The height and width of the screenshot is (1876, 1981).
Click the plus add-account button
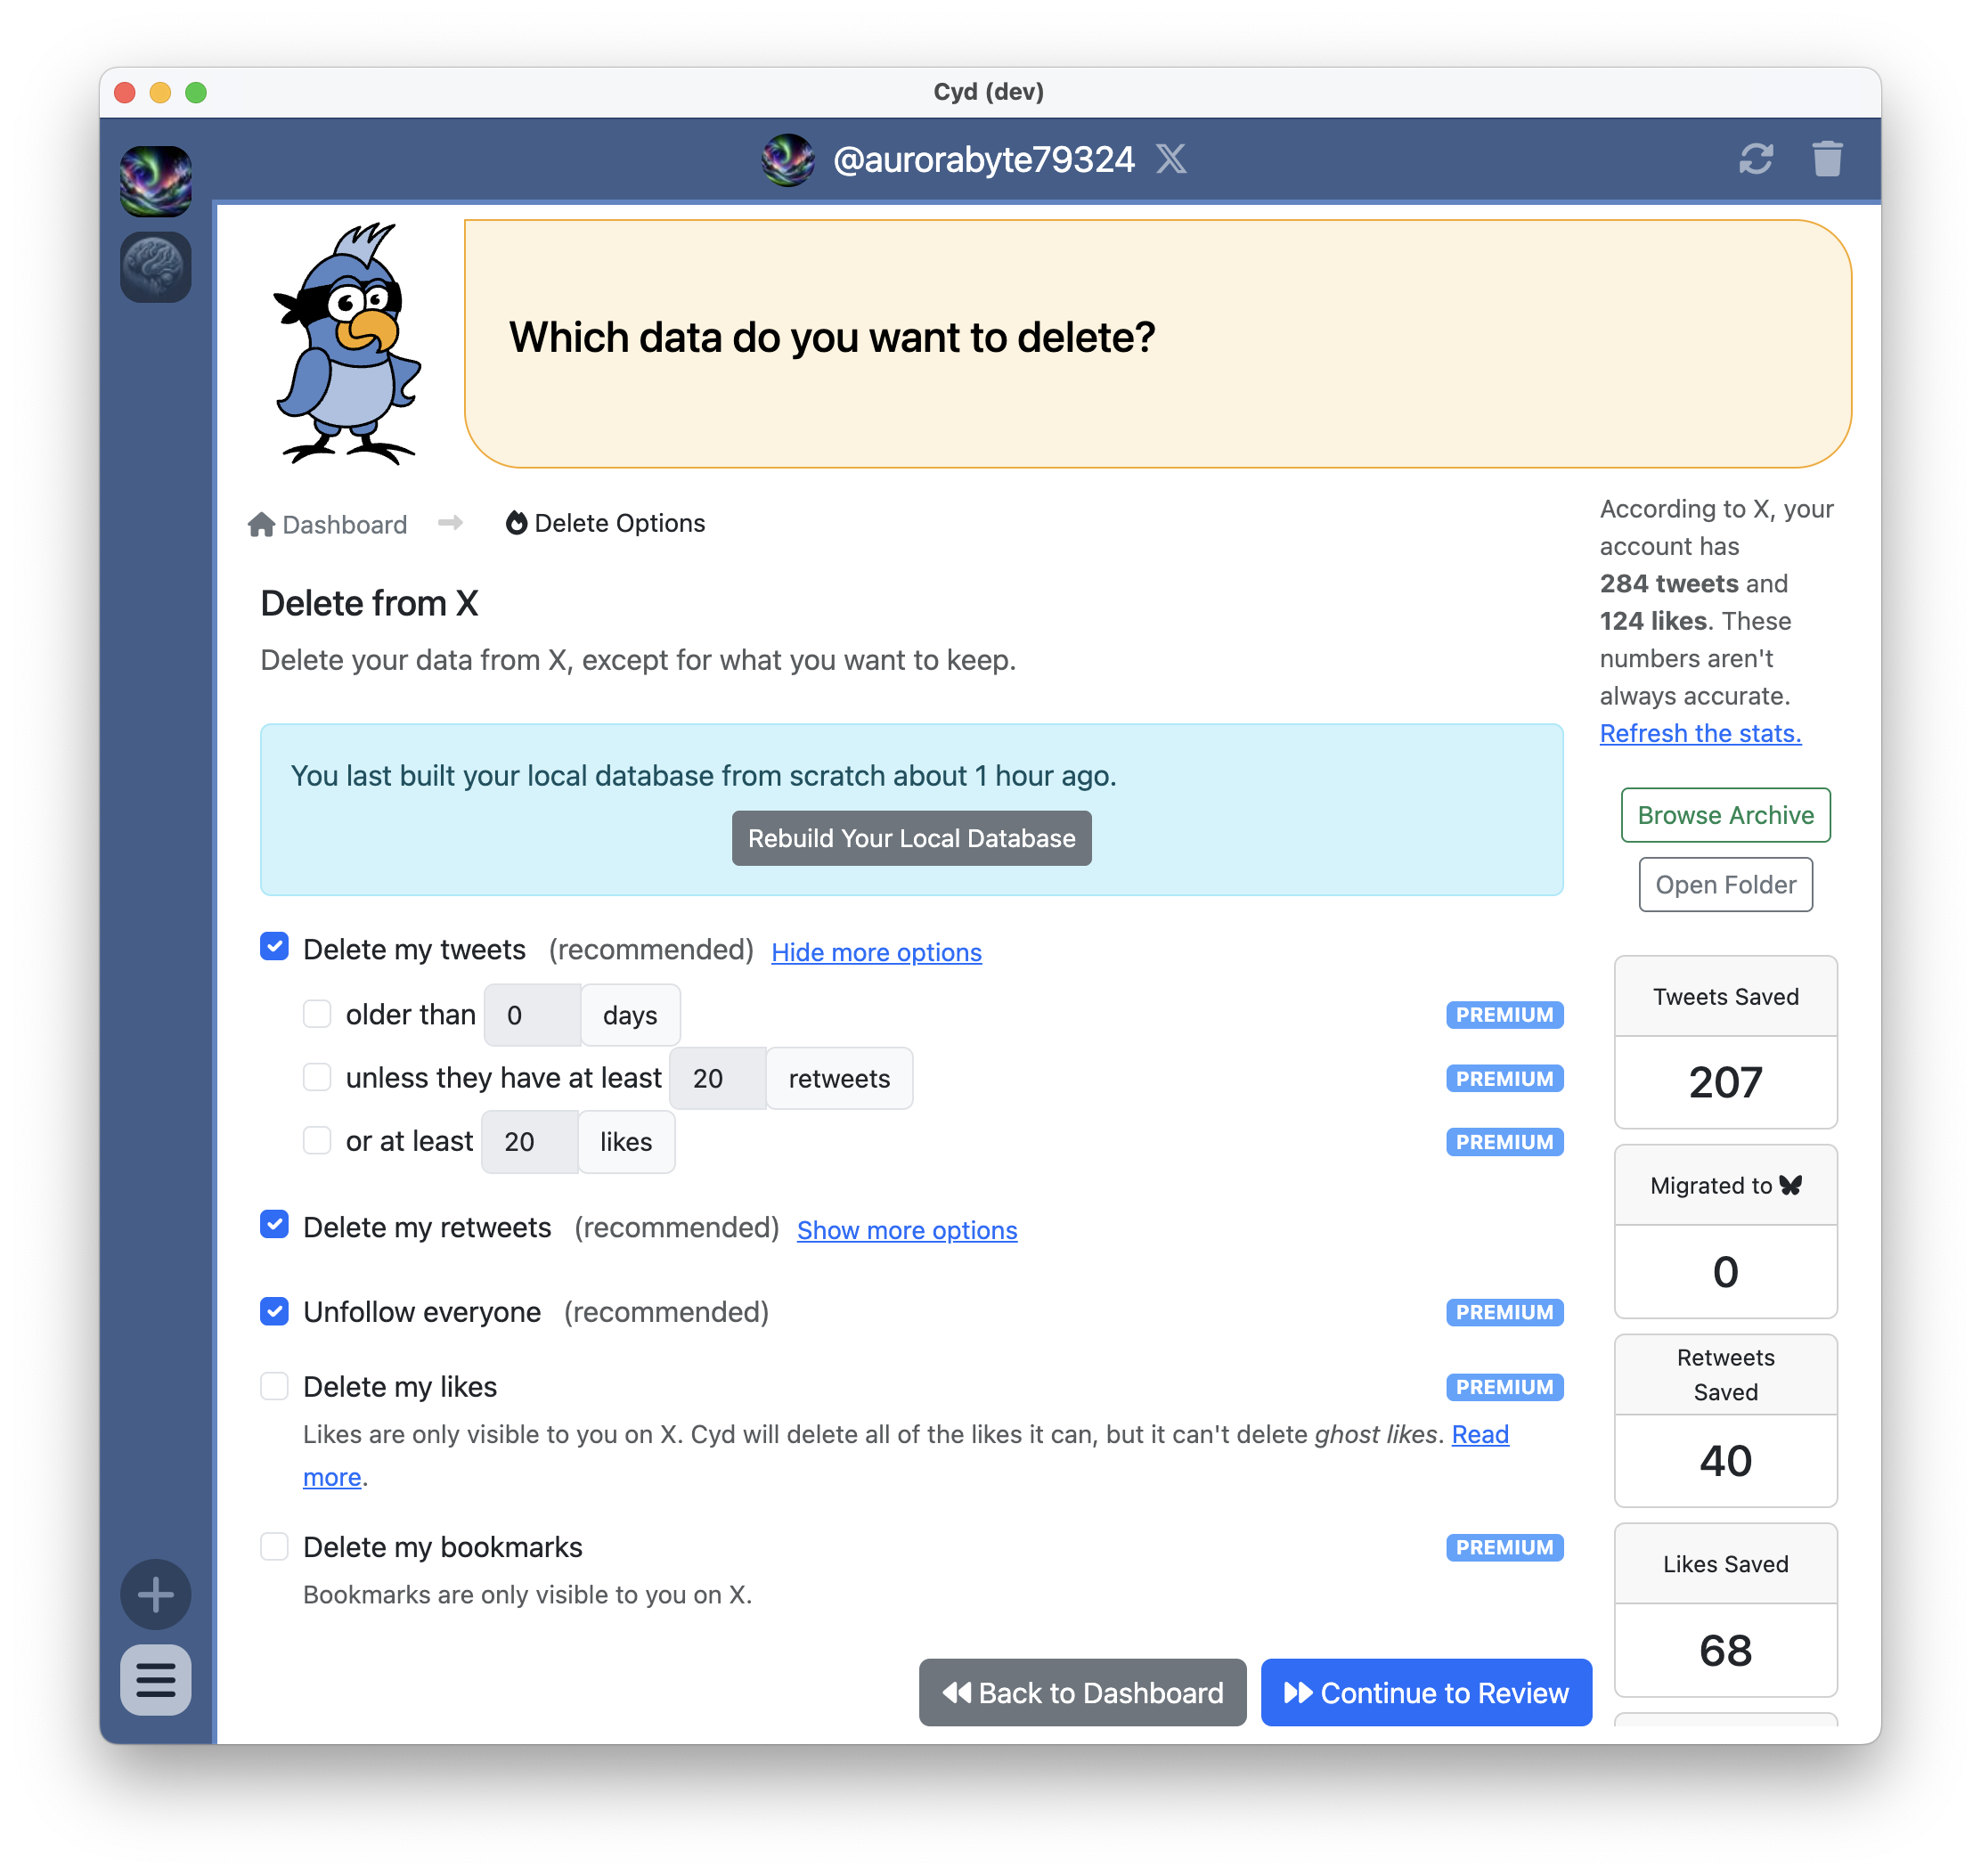click(x=156, y=1594)
